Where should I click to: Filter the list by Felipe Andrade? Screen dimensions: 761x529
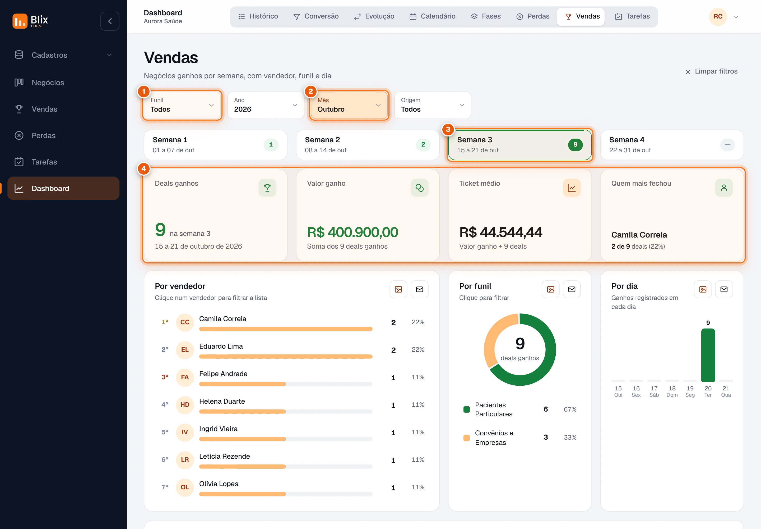pyautogui.click(x=291, y=377)
